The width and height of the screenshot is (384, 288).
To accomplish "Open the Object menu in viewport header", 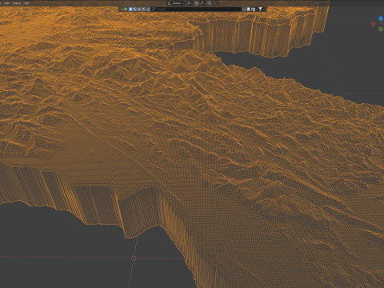I will click(17, 3).
